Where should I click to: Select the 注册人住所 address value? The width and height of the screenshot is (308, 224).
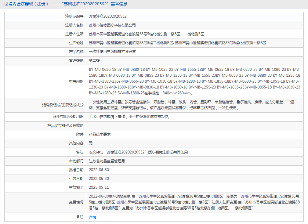pyautogui.click(x=146, y=34)
